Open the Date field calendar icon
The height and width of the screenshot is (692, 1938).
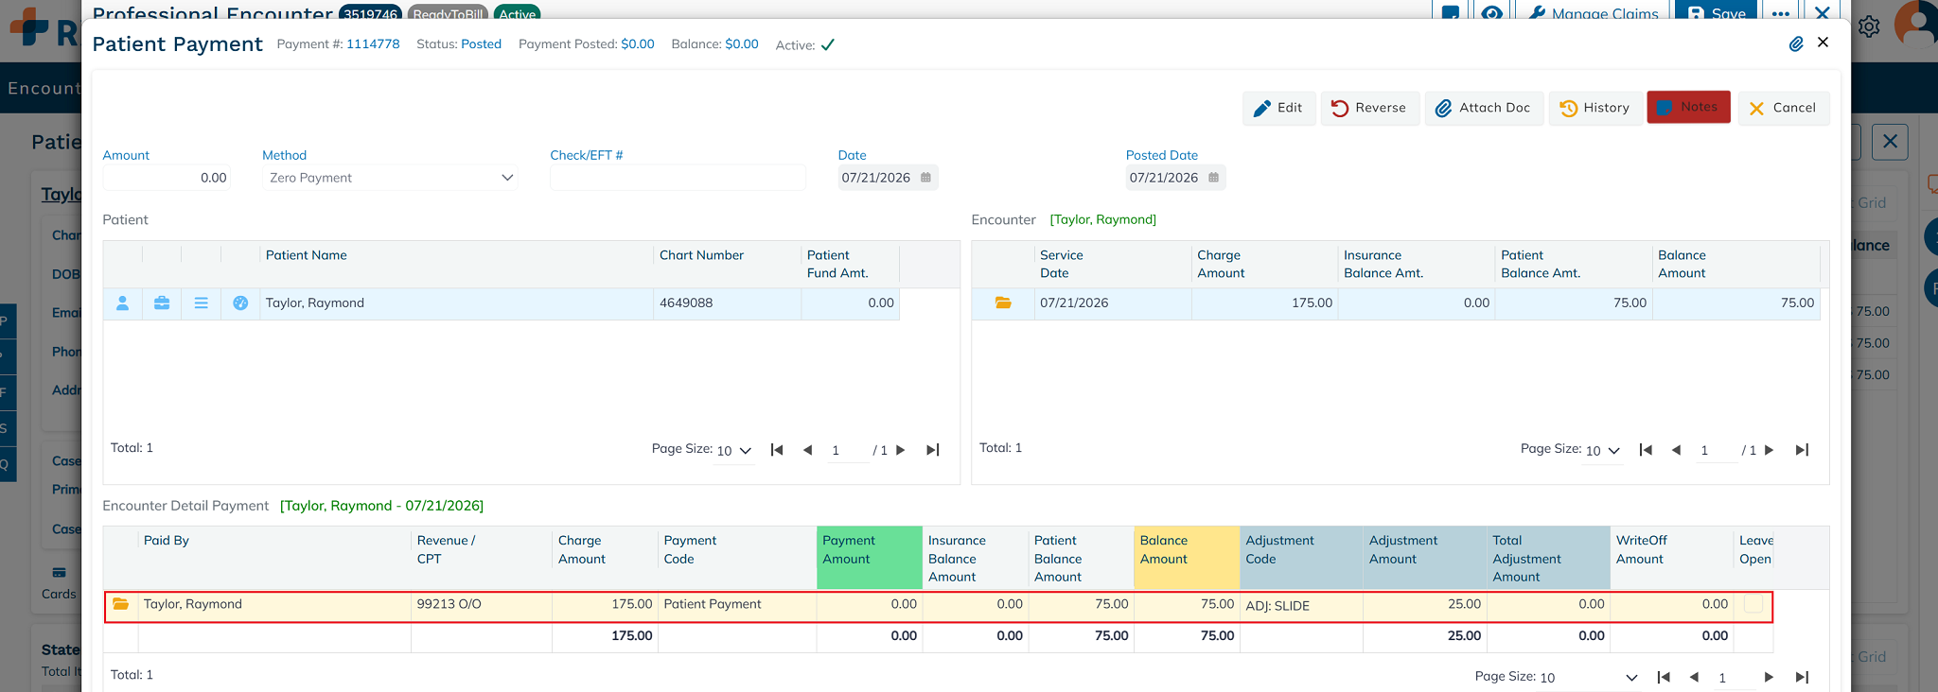tap(925, 178)
